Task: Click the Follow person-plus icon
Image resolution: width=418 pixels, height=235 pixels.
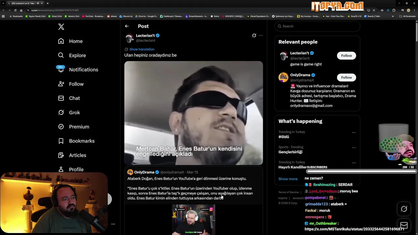Action: [x=61, y=84]
